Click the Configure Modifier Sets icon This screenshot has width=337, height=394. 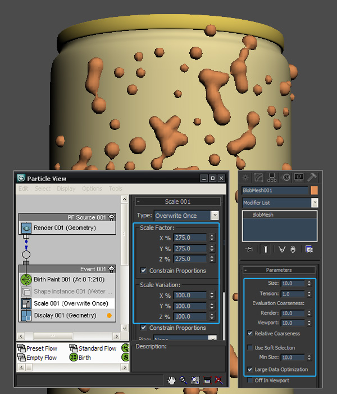[x=309, y=249]
